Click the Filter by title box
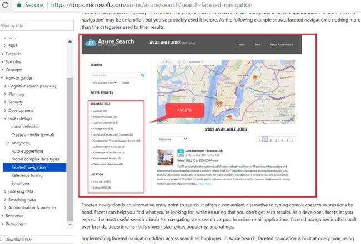The image size is (361, 244). 37,25
